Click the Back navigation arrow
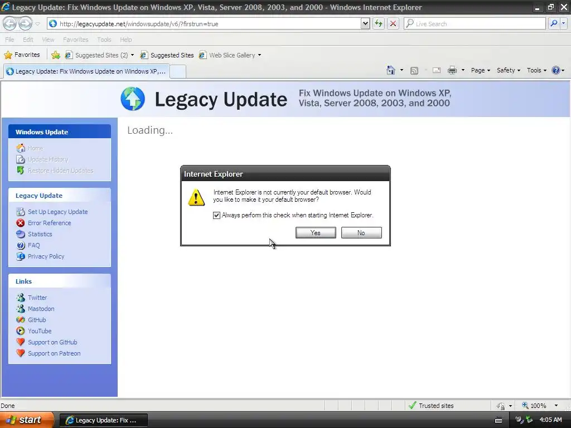Image resolution: width=571 pixels, height=428 pixels. (10, 23)
